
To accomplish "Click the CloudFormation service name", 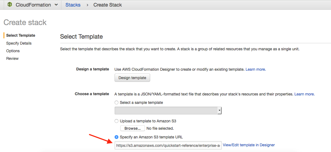I will click(33, 5).
